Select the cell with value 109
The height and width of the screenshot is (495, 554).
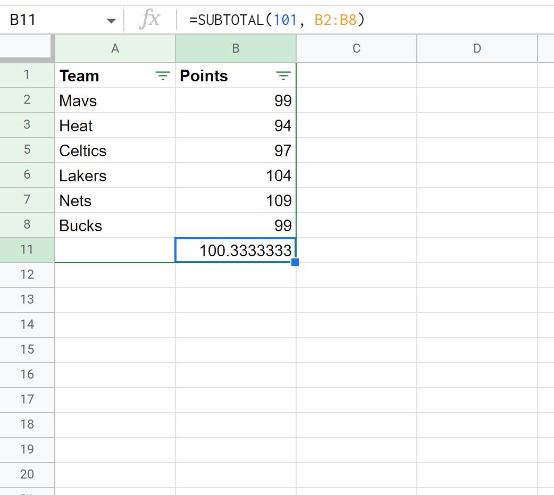click(x=236, y=200)
